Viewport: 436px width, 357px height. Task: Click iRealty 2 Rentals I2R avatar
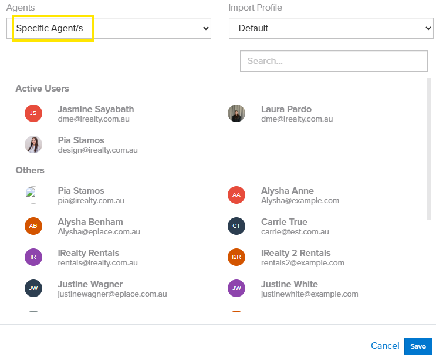tap(236, 257)
